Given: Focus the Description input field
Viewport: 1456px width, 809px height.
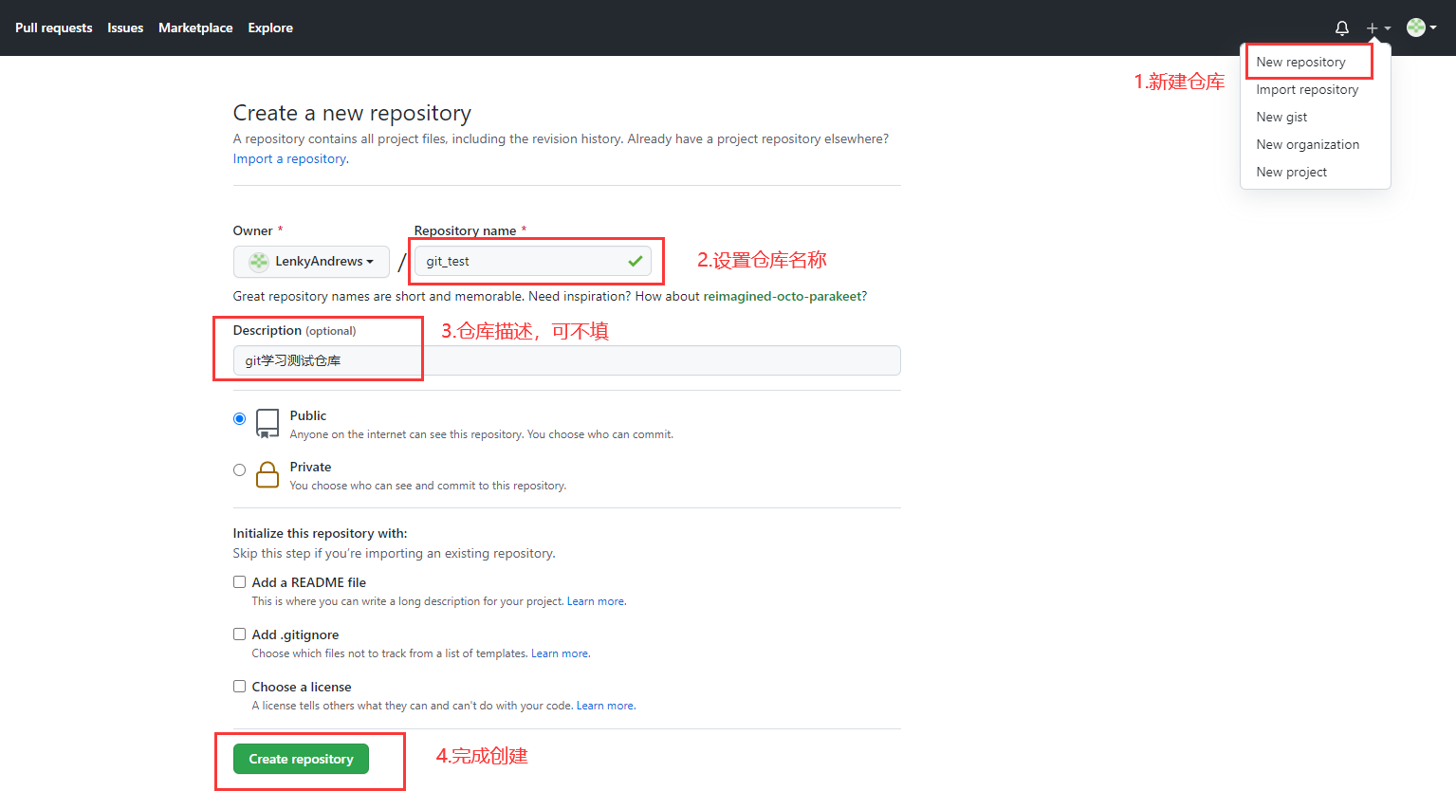Looking at the screenshot, I should tap(566, 360).
